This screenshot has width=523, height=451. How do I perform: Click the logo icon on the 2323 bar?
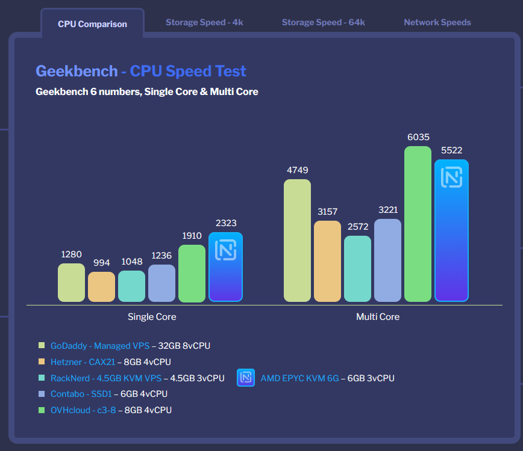pyautogui.click(x=225, y=250)
